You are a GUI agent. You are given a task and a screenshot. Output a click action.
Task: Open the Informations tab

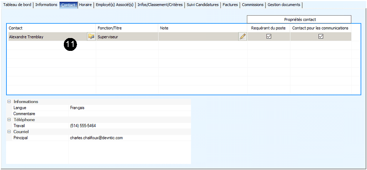tap(46, 5)
